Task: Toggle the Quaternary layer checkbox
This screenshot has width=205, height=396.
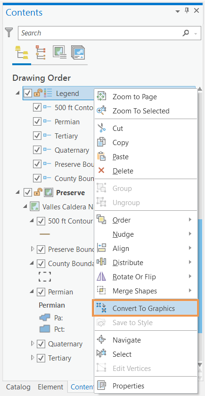Action: click(x=41, y=344)
